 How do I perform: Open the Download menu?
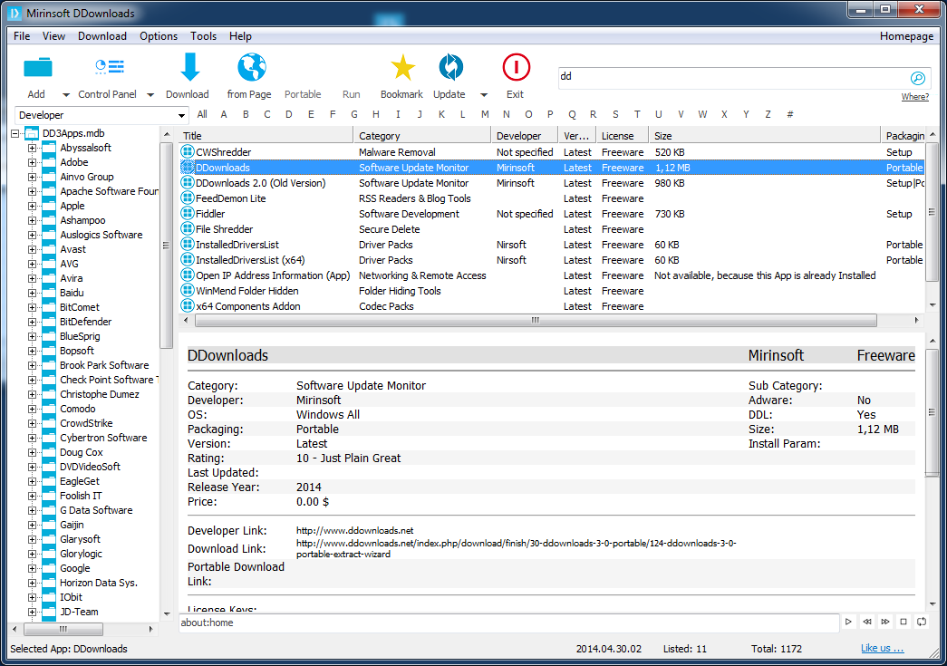tap(102, 36)
